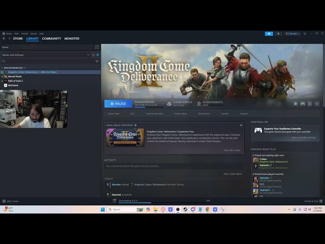Switch to the COMMUNITY tab
The height and width of the screenshot is (244, 325).
click(51, 39)
